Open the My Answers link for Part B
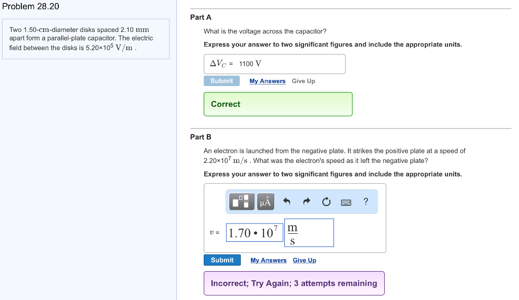 268,260
